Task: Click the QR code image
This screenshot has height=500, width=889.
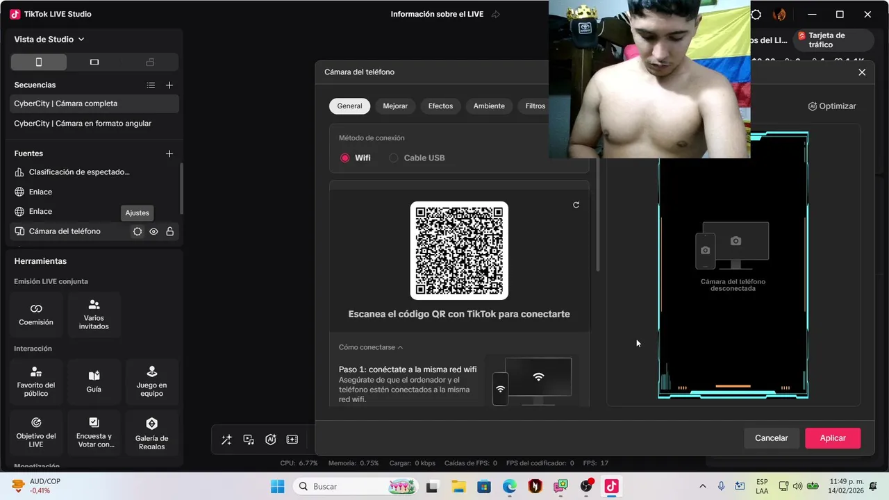Action: click(x=459, y=251)
